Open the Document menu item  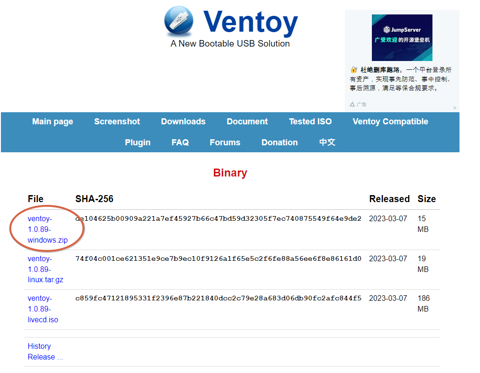[x=247, y=122]
